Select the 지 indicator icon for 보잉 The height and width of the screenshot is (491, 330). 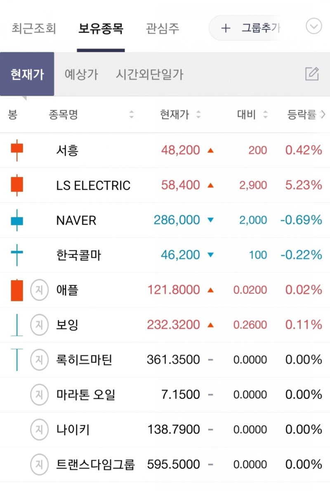pos(39,324)
